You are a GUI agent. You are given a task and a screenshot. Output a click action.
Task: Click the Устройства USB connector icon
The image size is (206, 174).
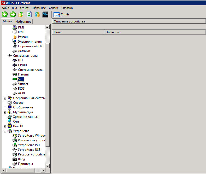tap(15, 150)
